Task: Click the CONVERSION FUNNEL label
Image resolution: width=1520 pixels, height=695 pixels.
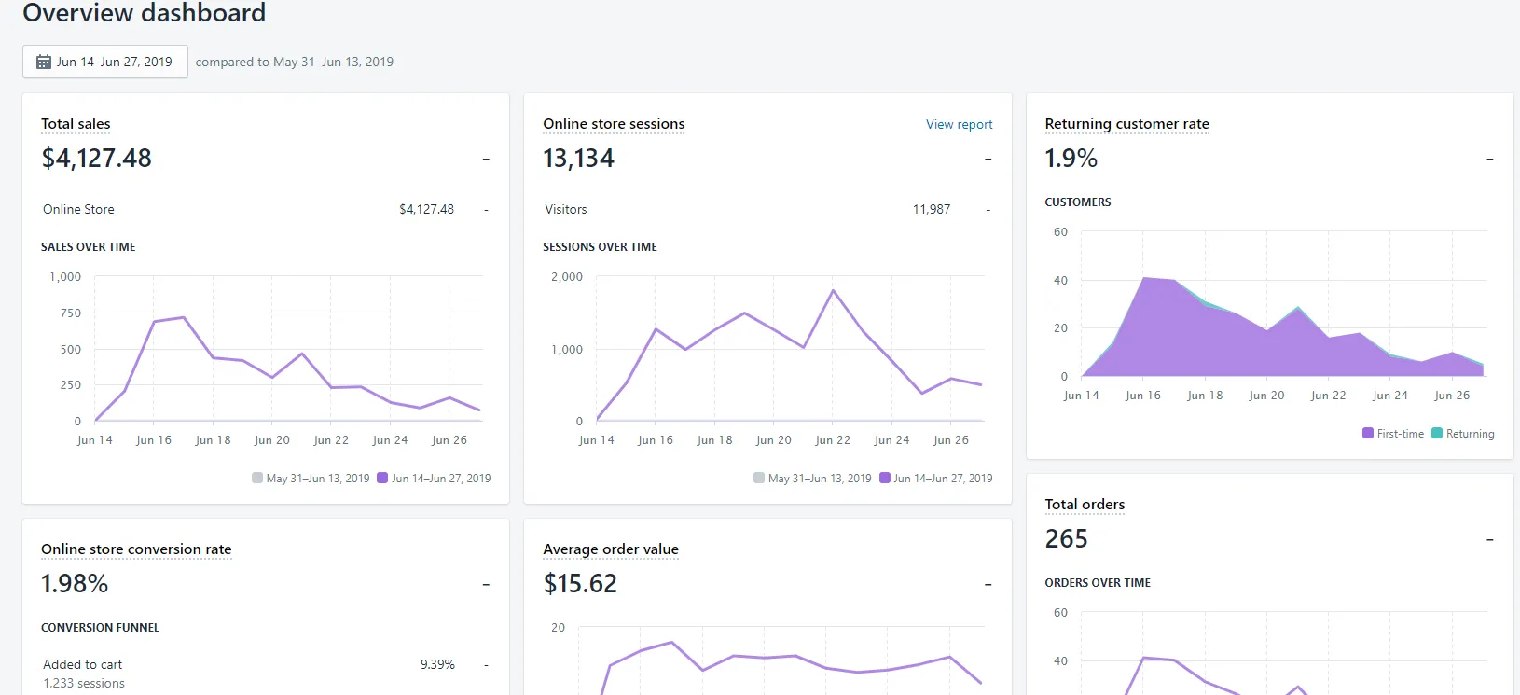Action: point(100,628)
